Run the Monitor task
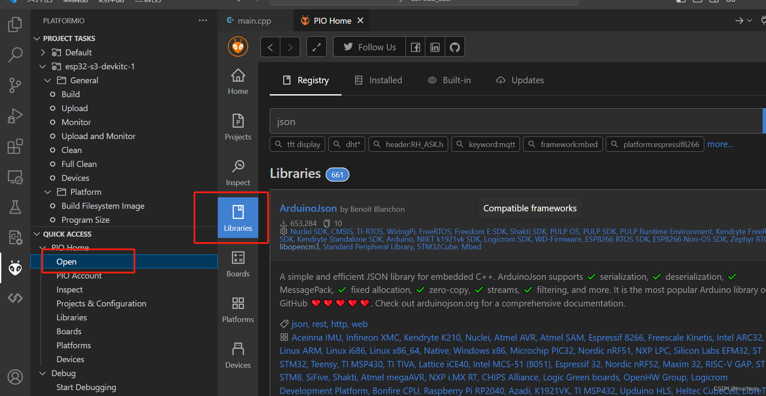Screen dimensions: 766x396 [76, 122]
